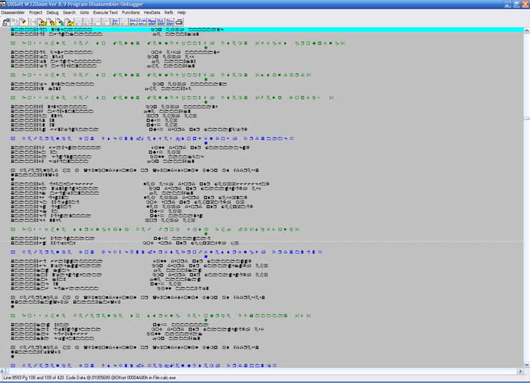Click the Open File to Disassemble icon

[6, 22]
